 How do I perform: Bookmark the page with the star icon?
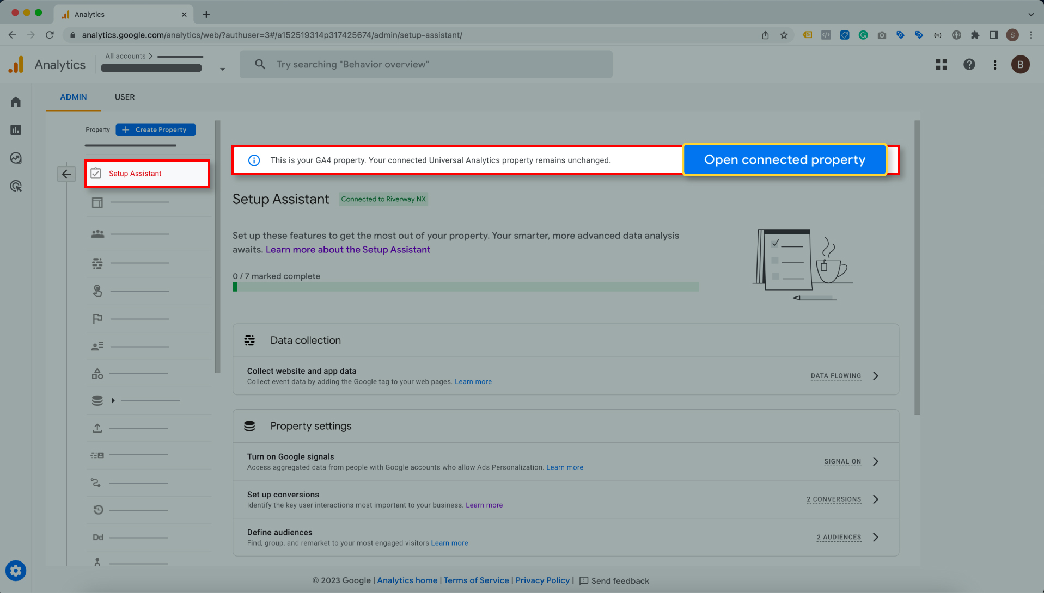point(784,35)
